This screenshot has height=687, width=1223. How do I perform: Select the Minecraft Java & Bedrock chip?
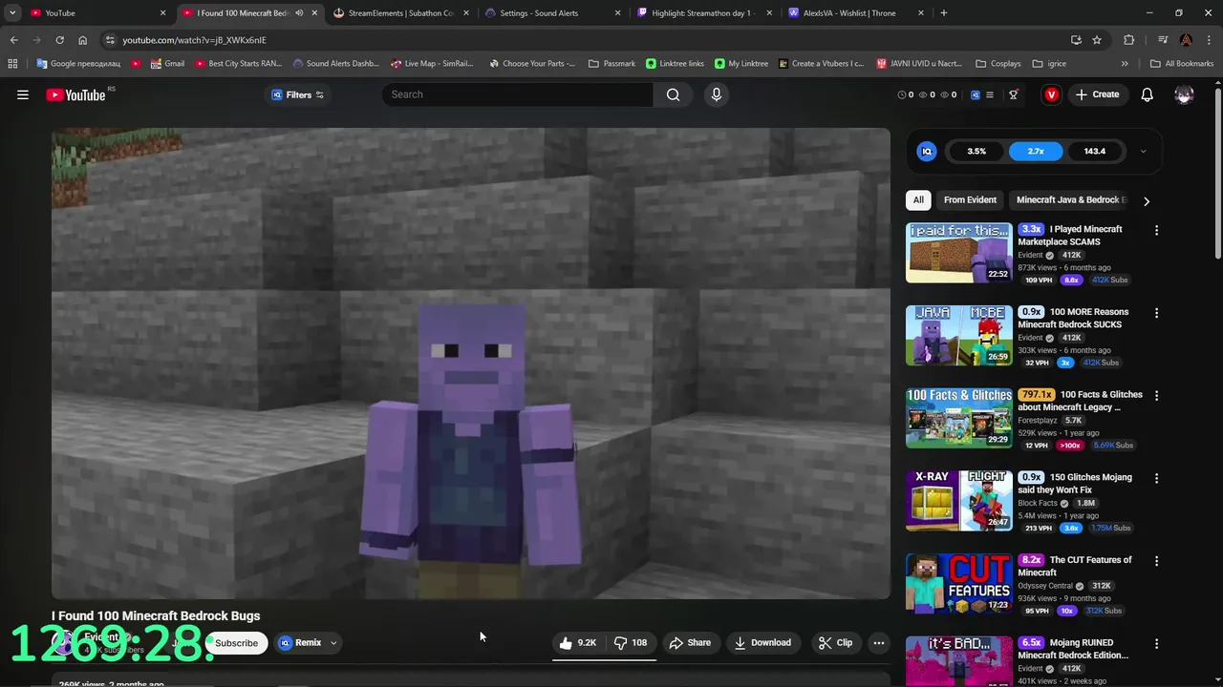tap(1068, 200)
